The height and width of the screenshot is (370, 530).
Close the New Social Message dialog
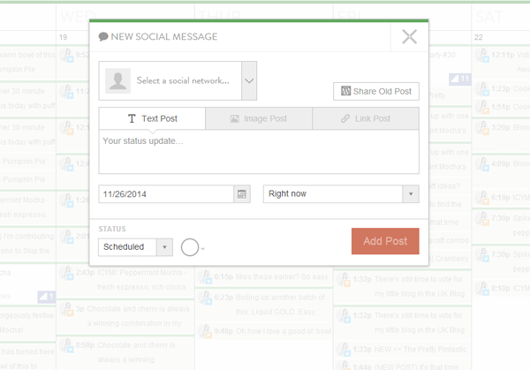pos(409,36)
